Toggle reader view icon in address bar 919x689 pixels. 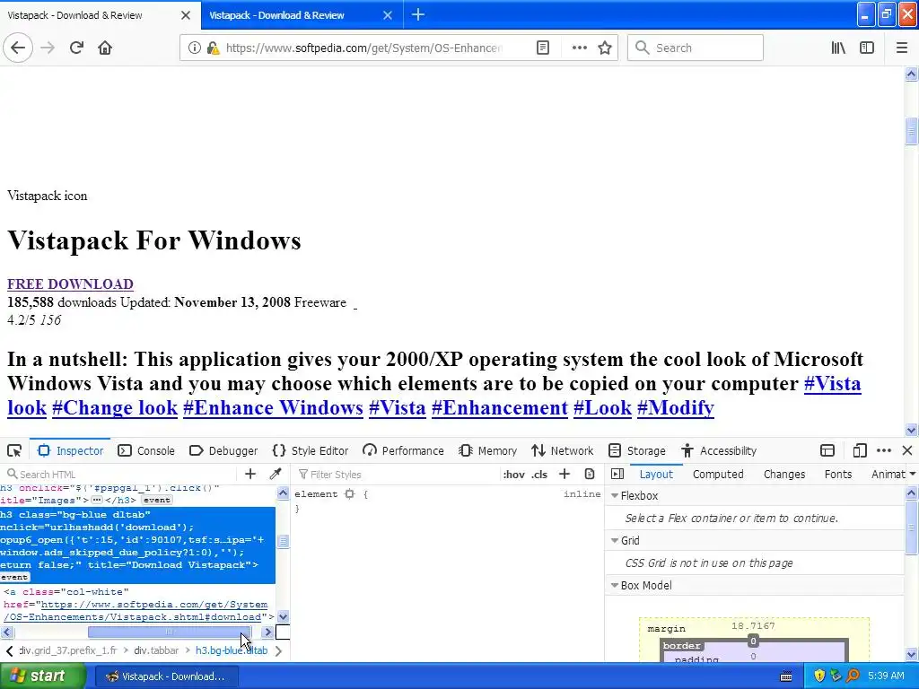coord(543,48)
